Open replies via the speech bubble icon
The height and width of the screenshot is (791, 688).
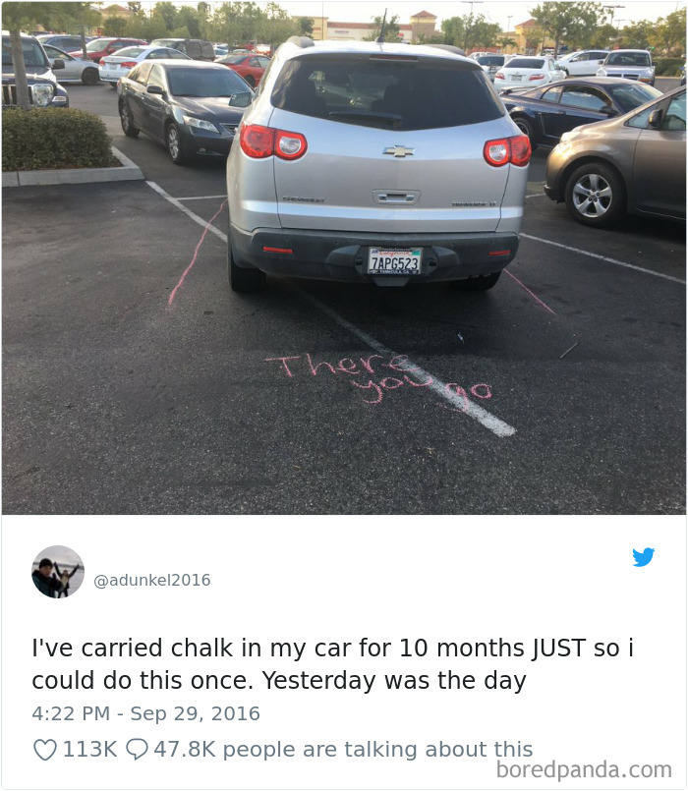tap(137, 749)
